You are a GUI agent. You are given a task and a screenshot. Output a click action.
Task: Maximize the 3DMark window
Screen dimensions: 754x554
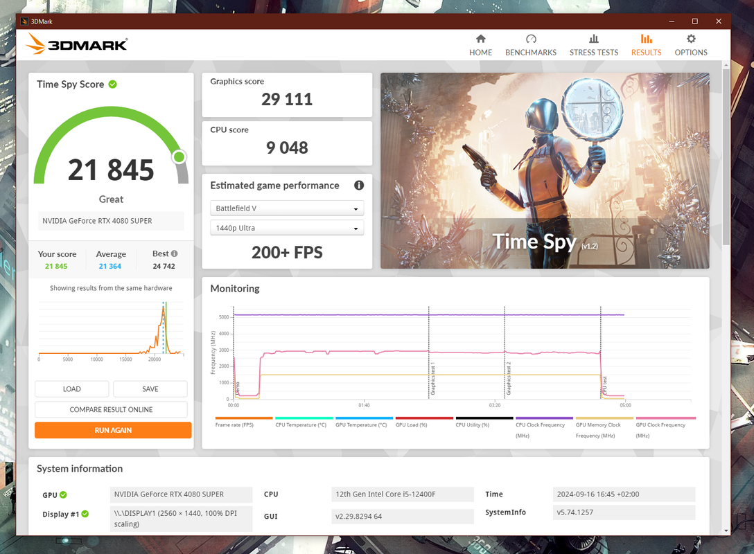695,21
